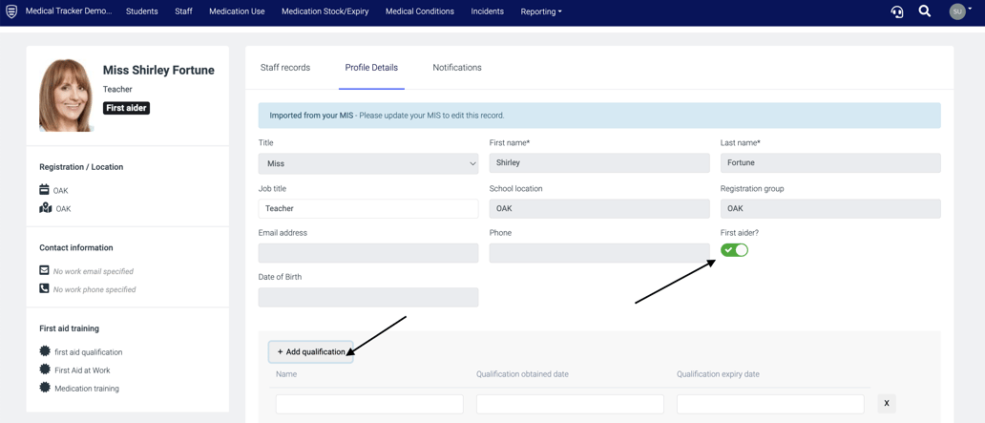The image size is (985, 423).
Task: Click the badge icon for First Aid at Work
Action: [x=45, y=370]
